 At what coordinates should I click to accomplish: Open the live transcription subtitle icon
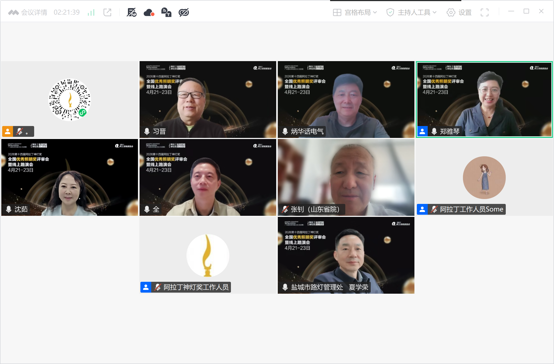166,12
